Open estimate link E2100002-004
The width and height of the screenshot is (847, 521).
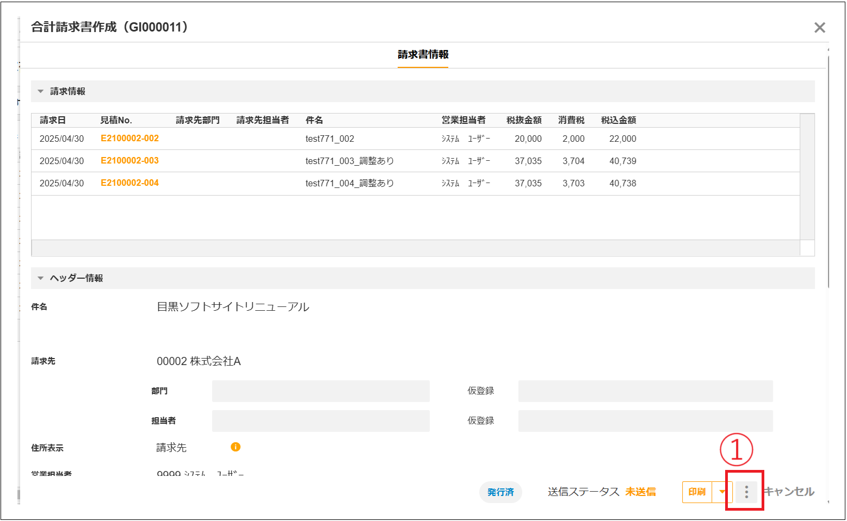click(129, 183)
